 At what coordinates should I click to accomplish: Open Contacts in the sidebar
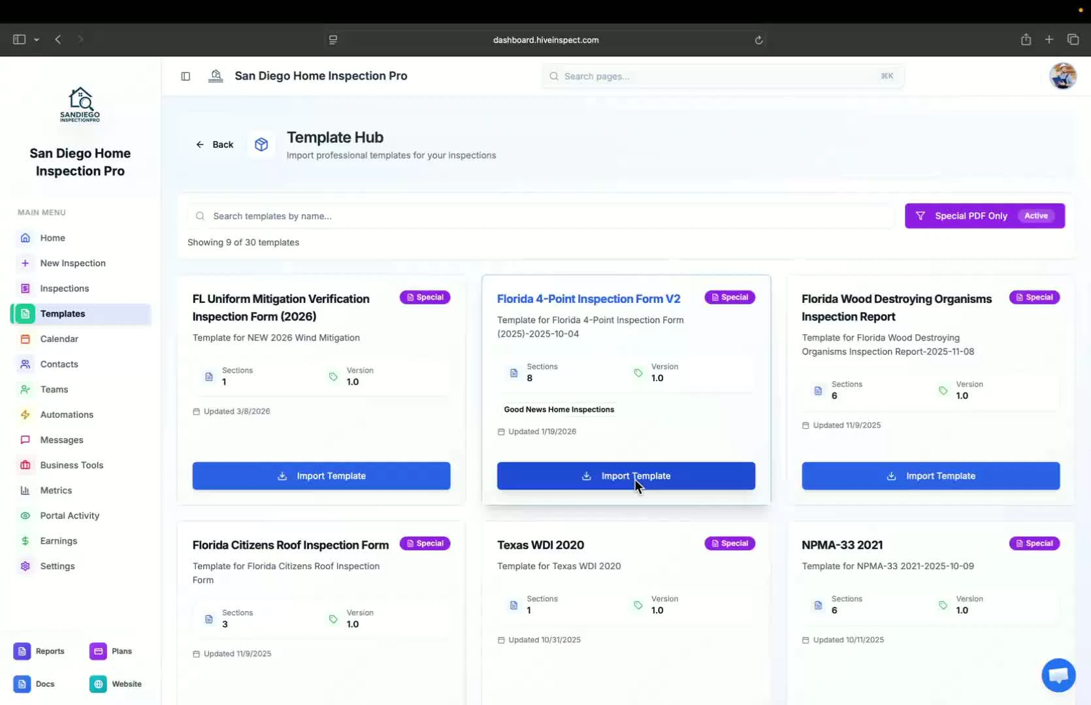pos(59,364)
